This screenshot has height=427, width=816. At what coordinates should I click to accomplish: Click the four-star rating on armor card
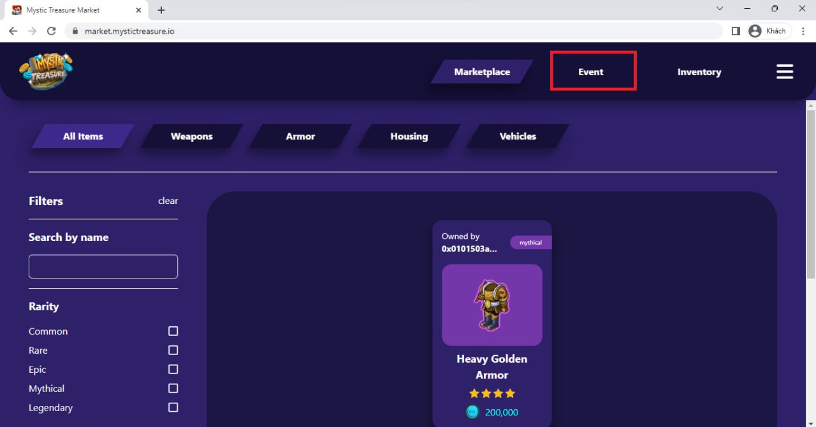coord(492,393)
